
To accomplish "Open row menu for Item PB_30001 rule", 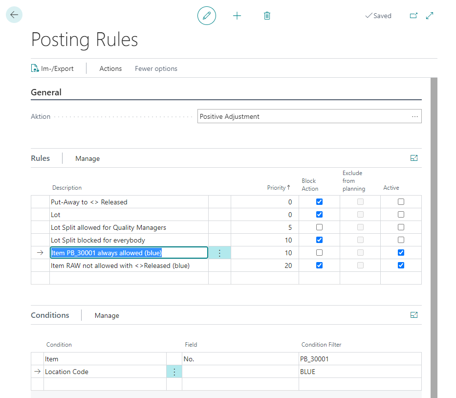I will [x=219, y=253].
